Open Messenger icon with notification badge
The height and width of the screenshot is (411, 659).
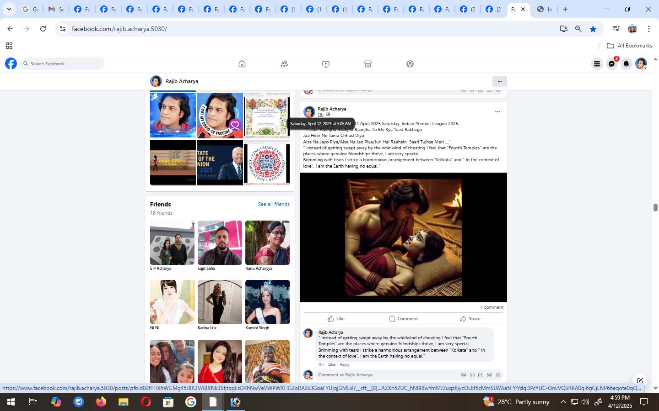pyautogui.click(x=612, y=64)
